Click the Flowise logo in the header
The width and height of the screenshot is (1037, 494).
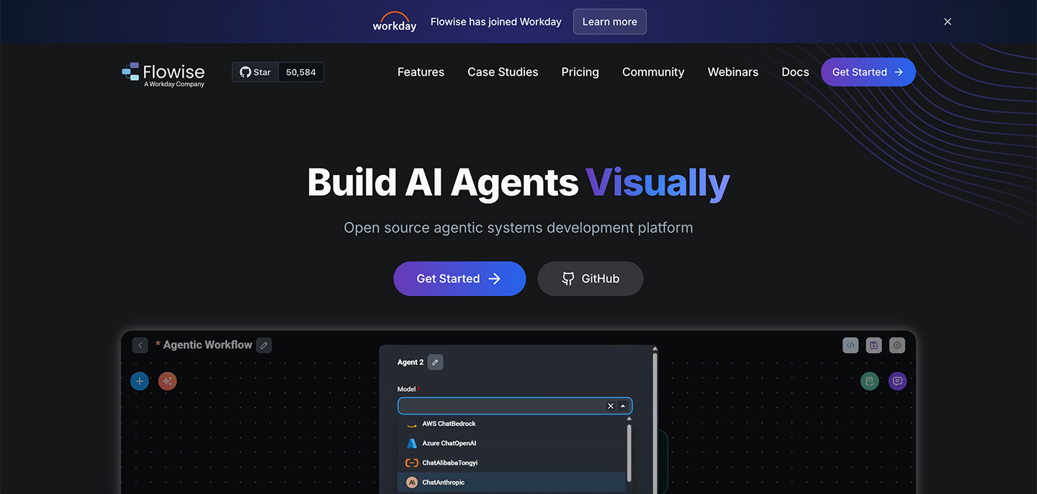click(163, 73)
